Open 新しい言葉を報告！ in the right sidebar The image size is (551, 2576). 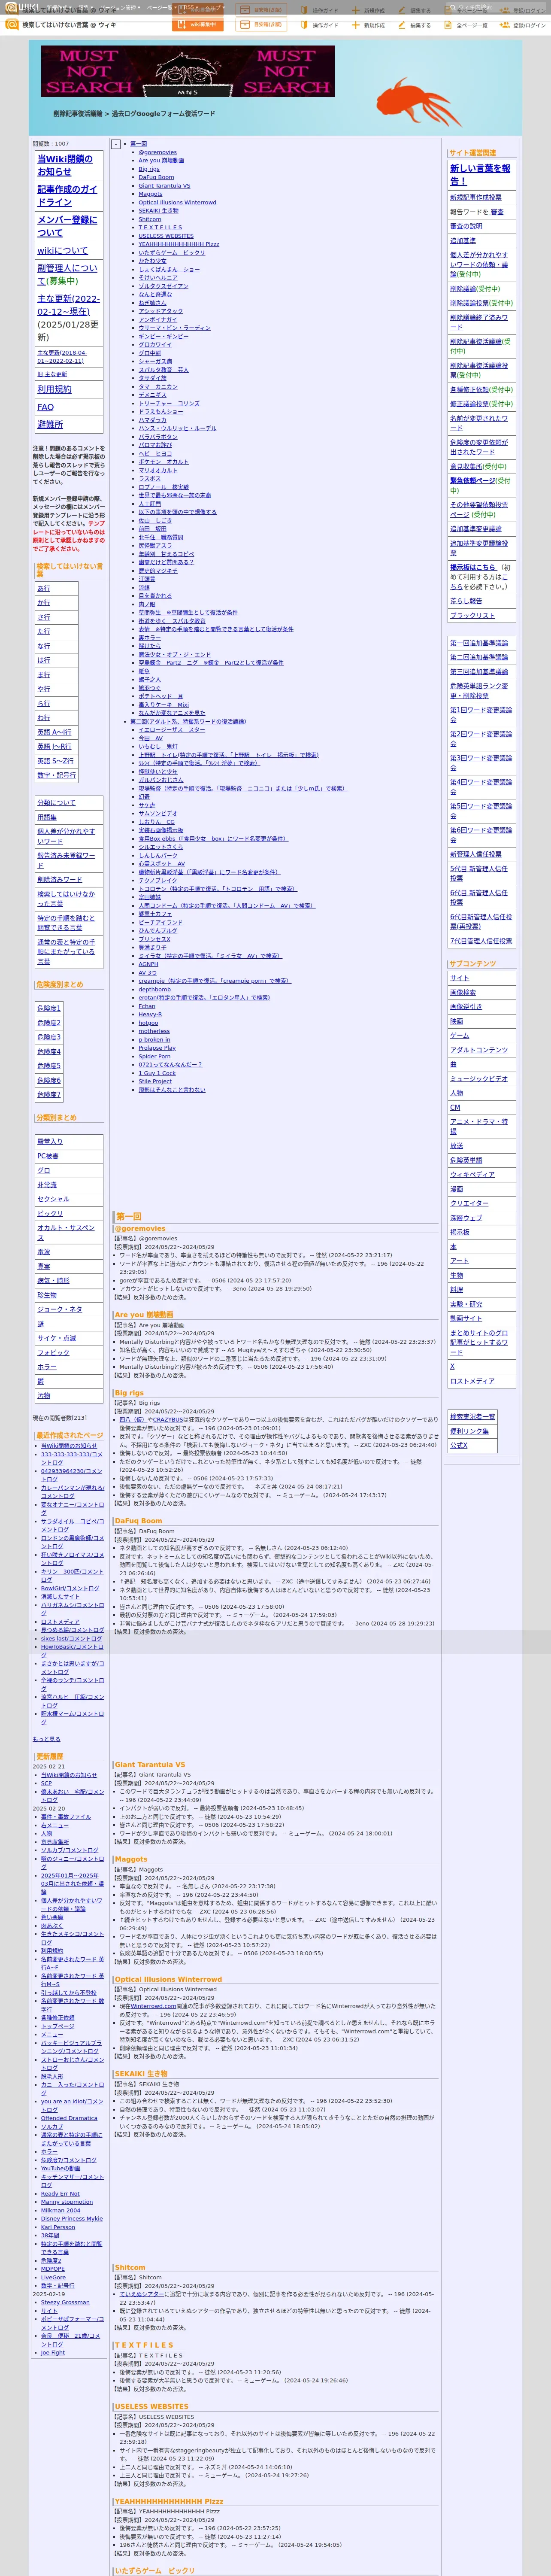pyautogui.click(x=480, y=175)
